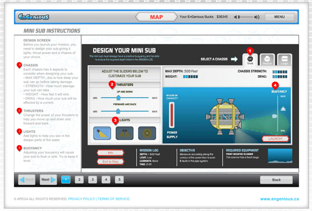This screenshot has width=312, height=211.
Task: Select the Medium chassis tab icon
Action: click(x=267, y=60)
